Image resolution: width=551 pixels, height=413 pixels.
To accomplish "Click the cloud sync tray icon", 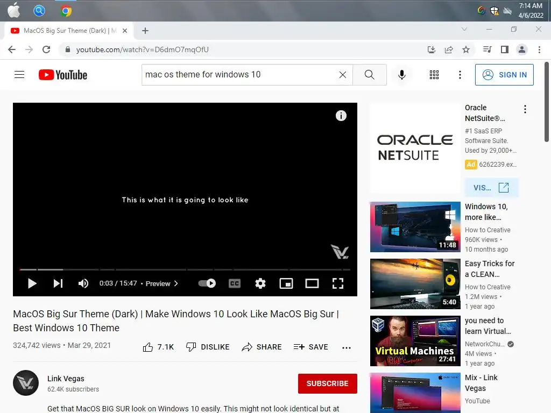I will tap(507, 11).
